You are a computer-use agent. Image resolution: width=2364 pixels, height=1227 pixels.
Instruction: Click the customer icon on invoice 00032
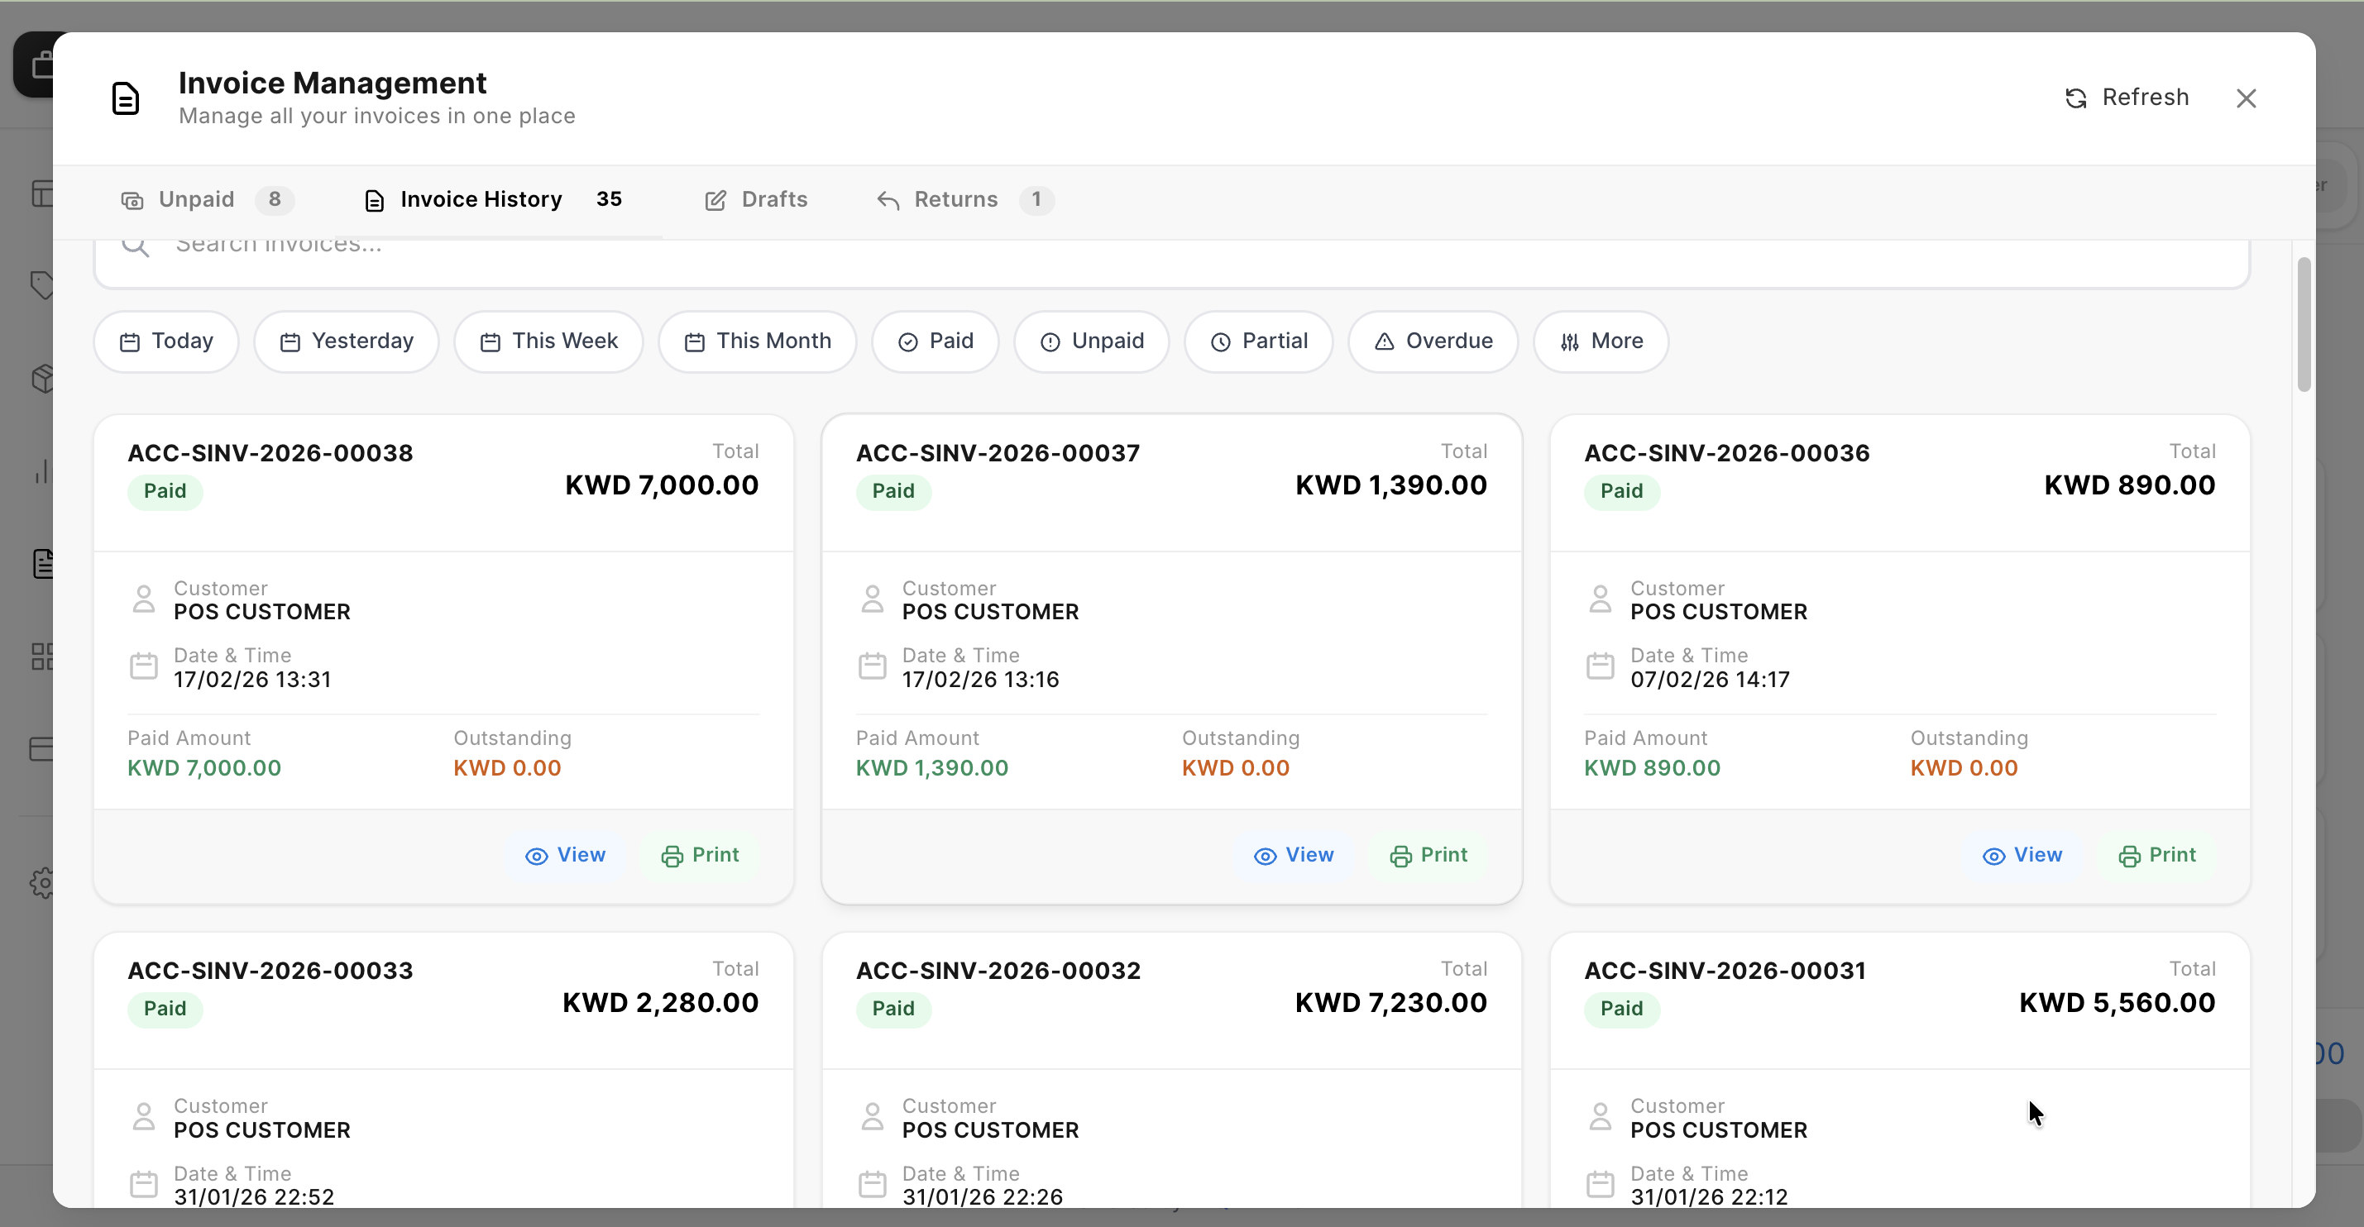point(872,1117)
